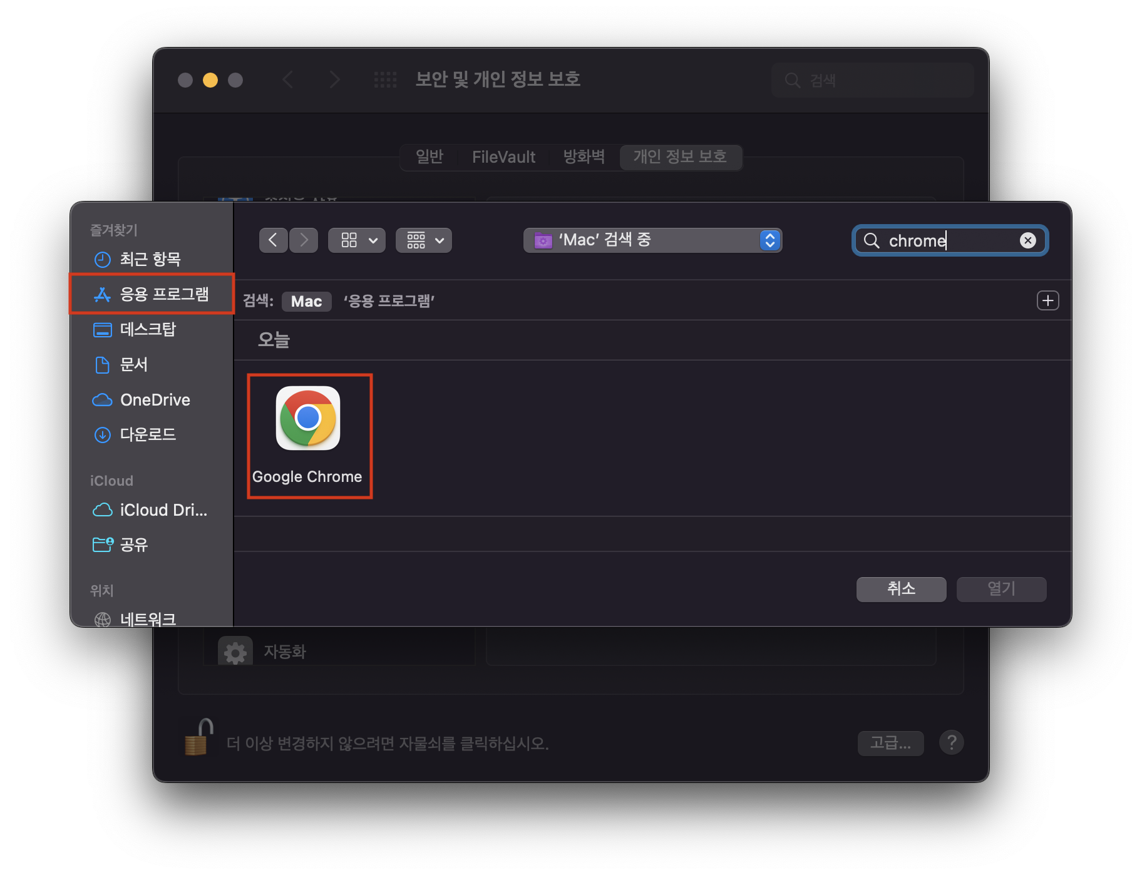Go back in file dialog
Viewport: 1142px width, 875px height.
[273, 240]
